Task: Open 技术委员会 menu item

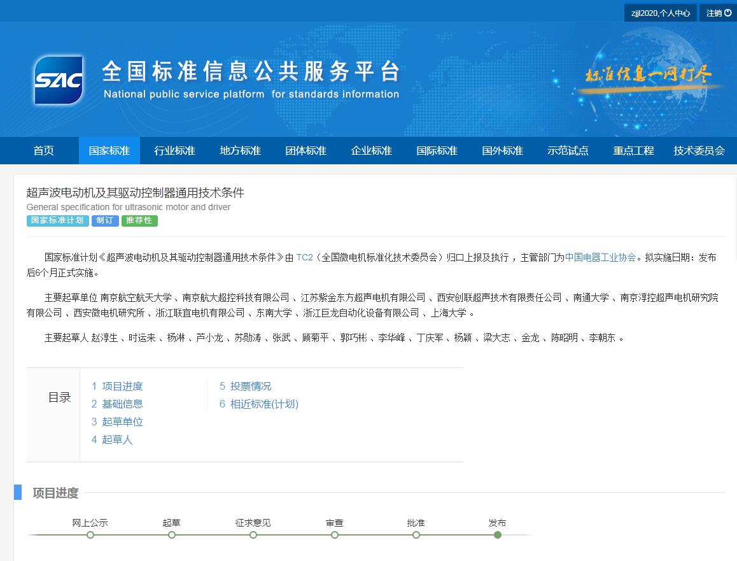Action: [x=699, y=151]
